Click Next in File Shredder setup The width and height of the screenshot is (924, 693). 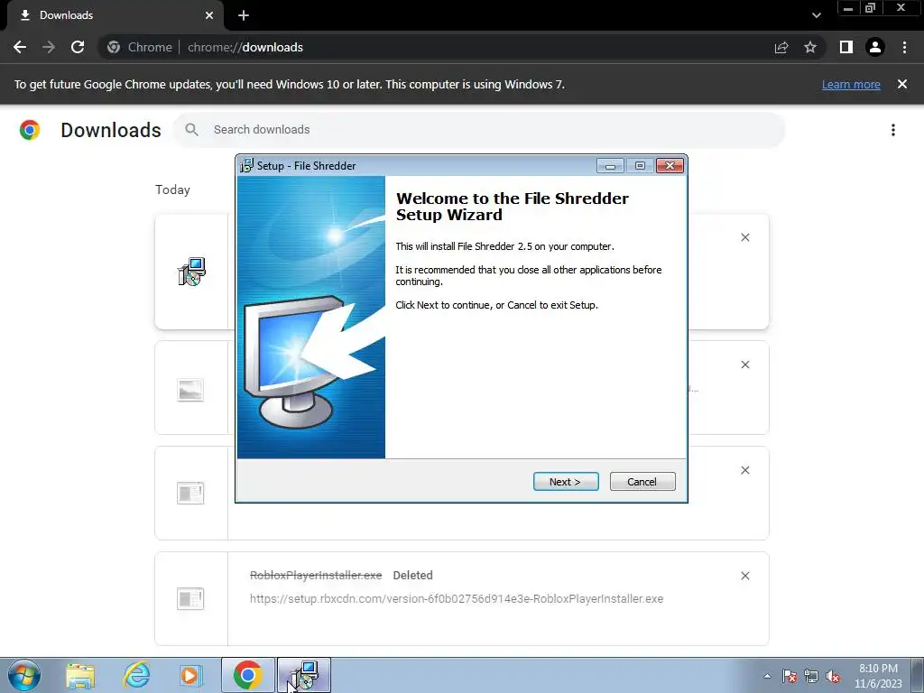pos(566,482)
